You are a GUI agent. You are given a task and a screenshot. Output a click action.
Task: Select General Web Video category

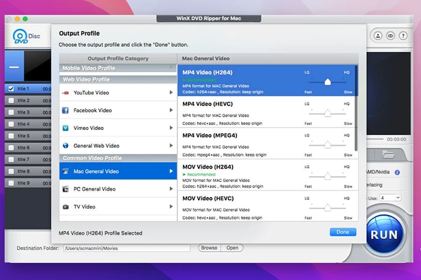[118, 145]
